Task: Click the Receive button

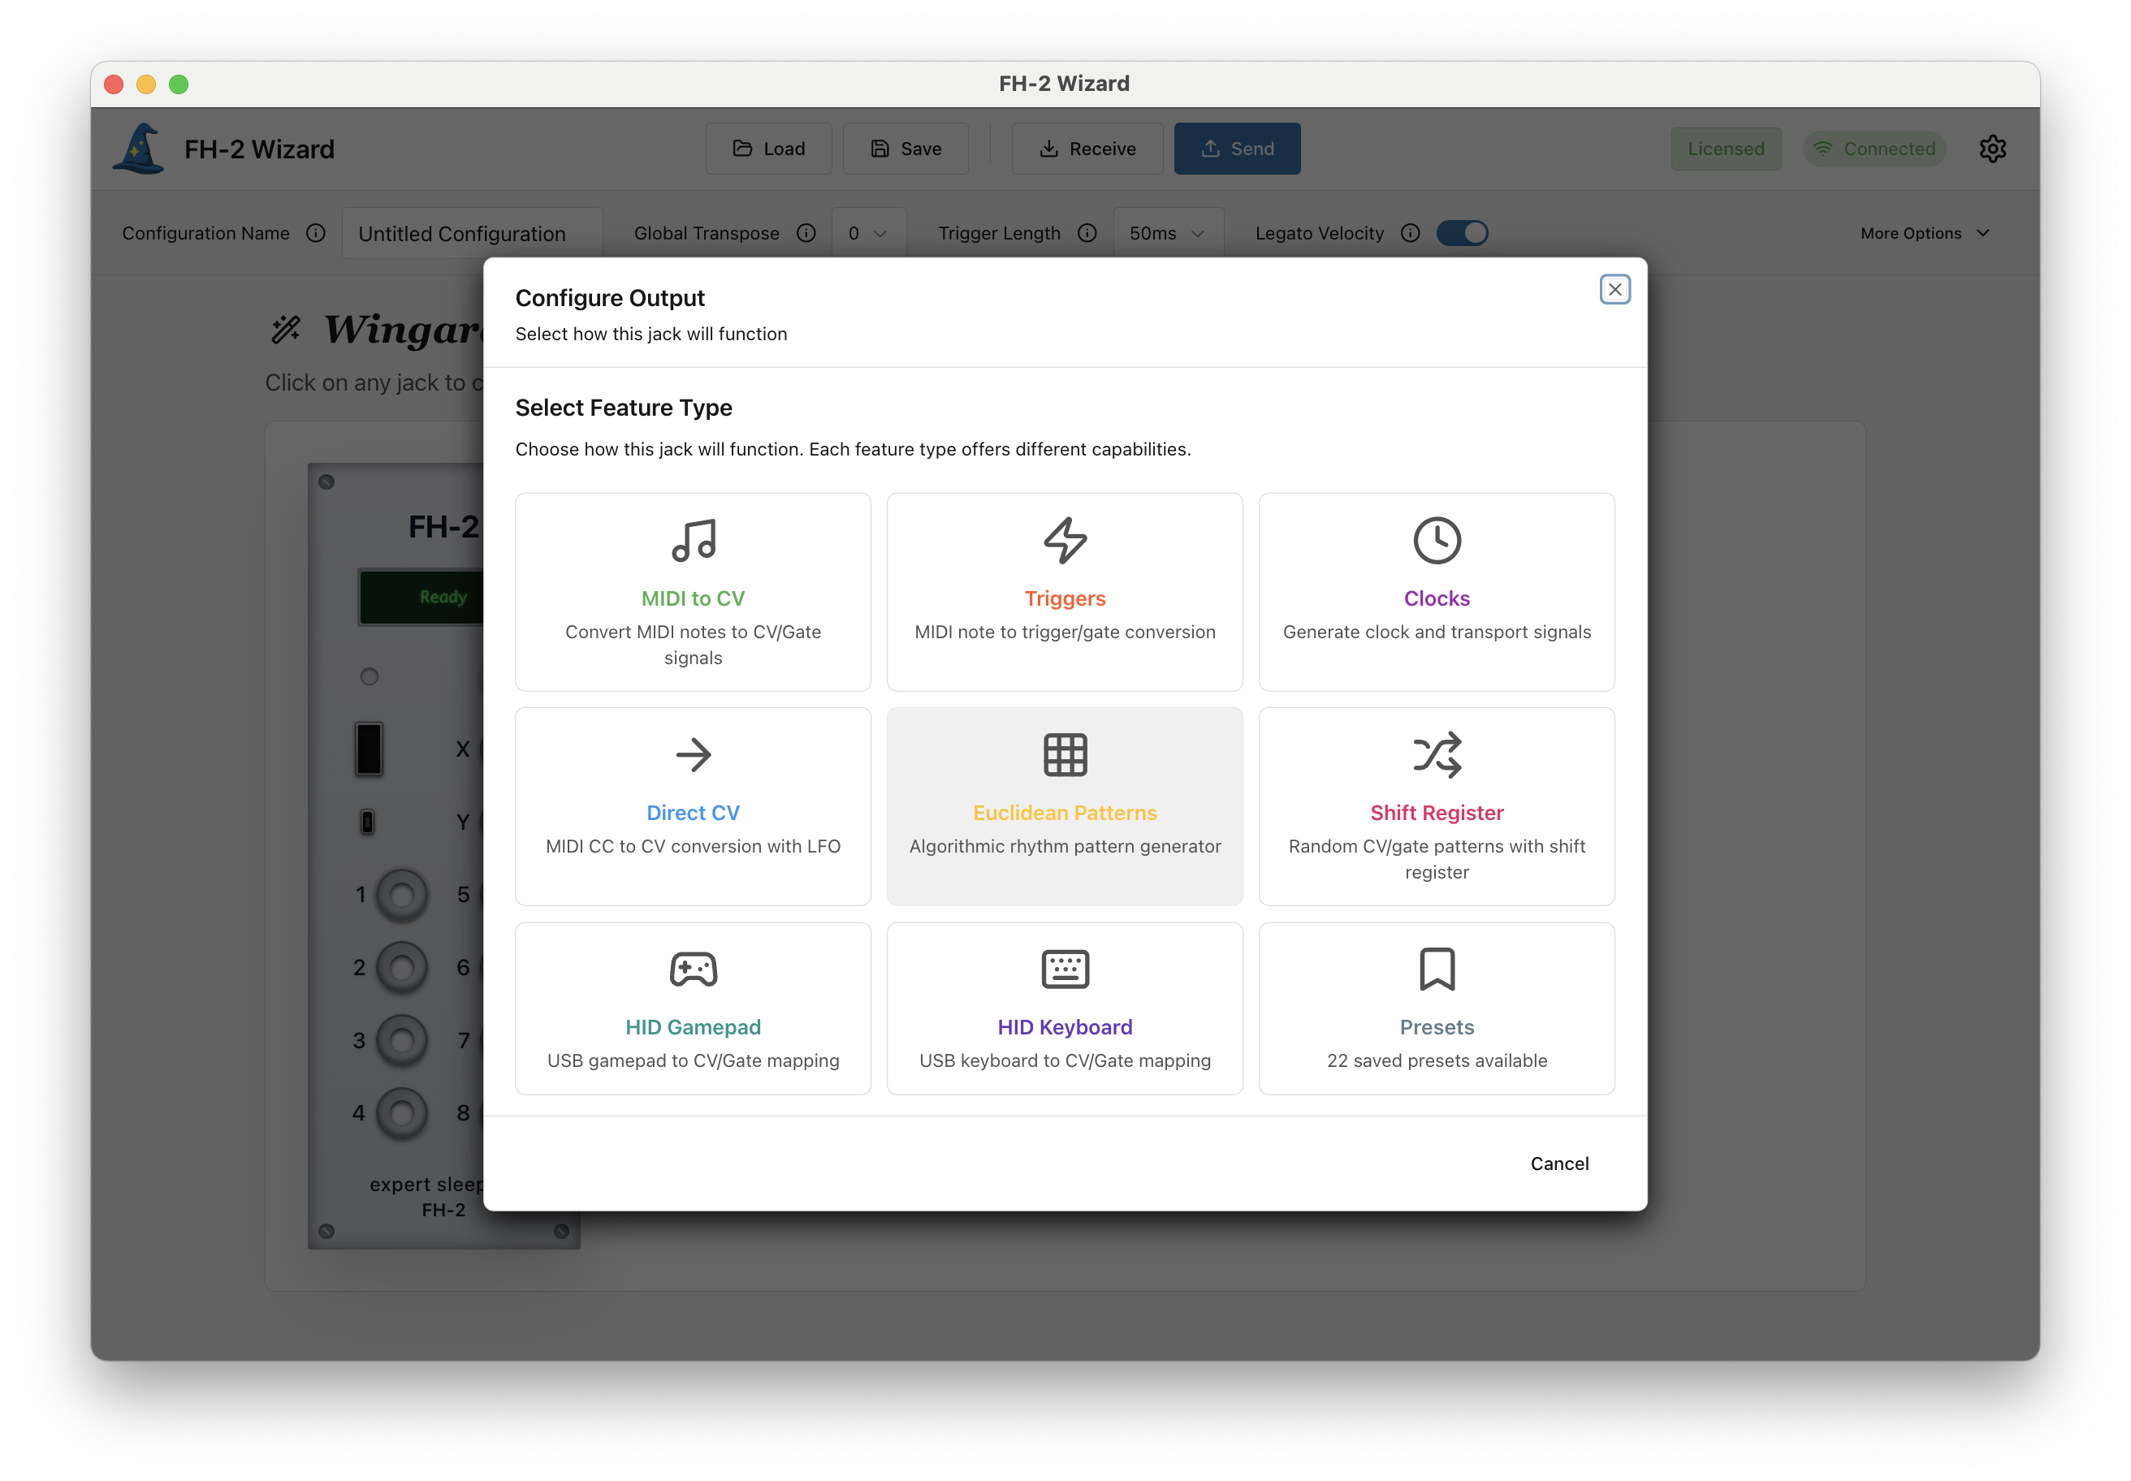Action: click(1087, 149)
